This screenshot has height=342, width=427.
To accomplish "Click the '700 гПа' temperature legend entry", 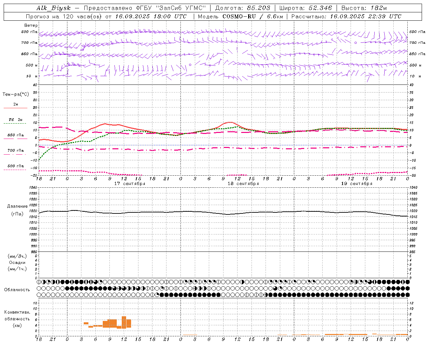I will (15, 151).
